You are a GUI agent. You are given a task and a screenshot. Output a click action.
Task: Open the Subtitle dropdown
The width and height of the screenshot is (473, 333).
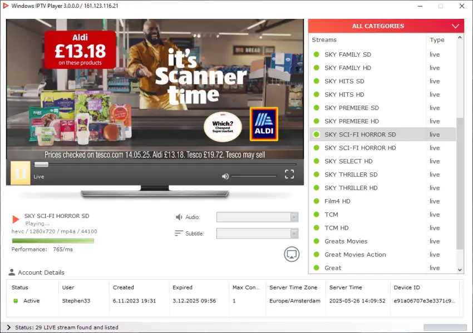pyautogui.click(x=257, y=233)
